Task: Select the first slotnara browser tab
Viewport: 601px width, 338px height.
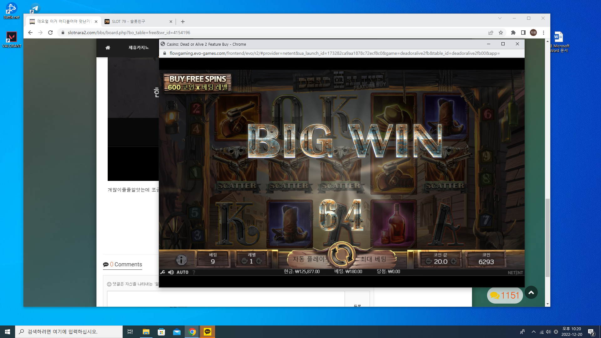Action: 64,22
